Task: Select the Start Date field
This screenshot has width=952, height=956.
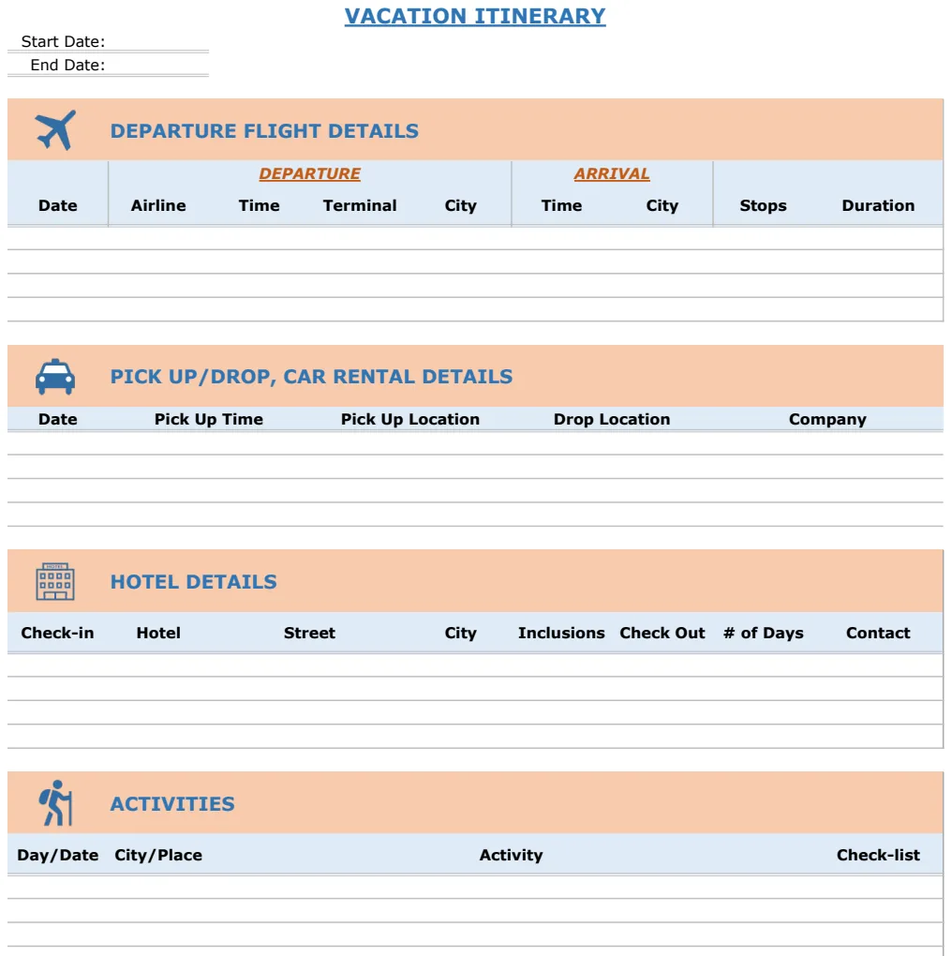Action: (x=108, y=41)
